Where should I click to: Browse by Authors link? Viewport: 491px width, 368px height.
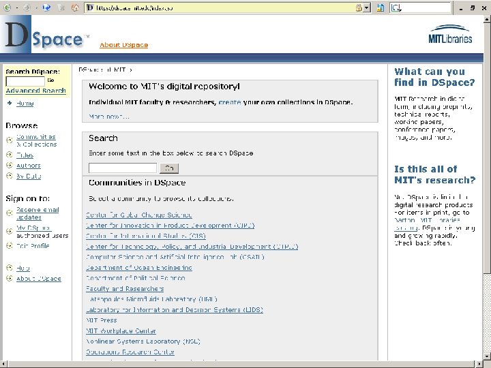click(29, 166)
